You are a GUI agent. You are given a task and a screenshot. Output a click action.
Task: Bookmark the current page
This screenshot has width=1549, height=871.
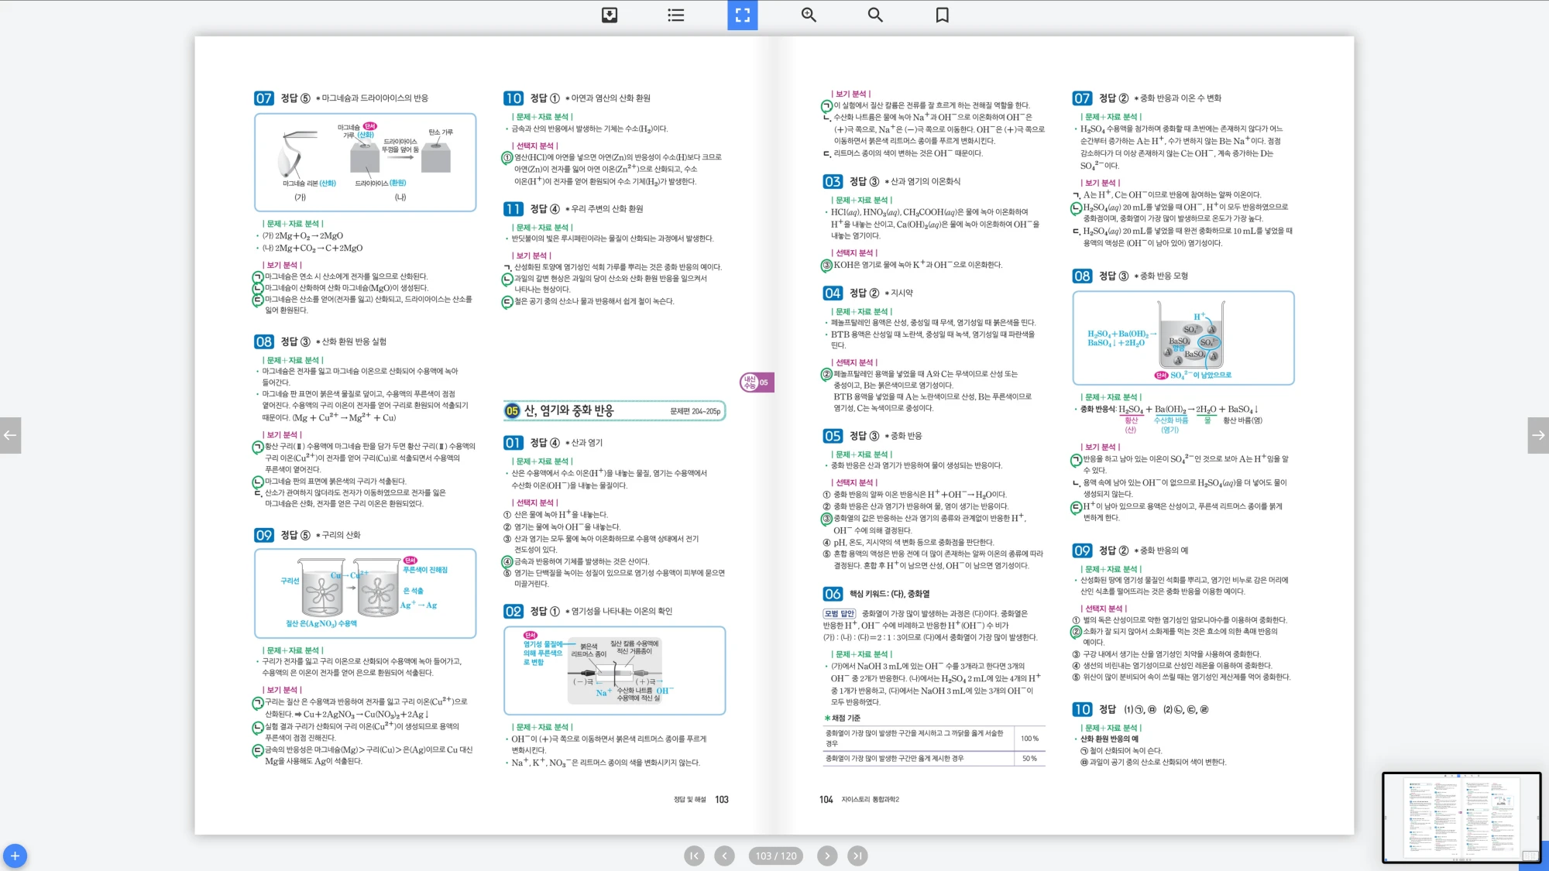point(942,15)
